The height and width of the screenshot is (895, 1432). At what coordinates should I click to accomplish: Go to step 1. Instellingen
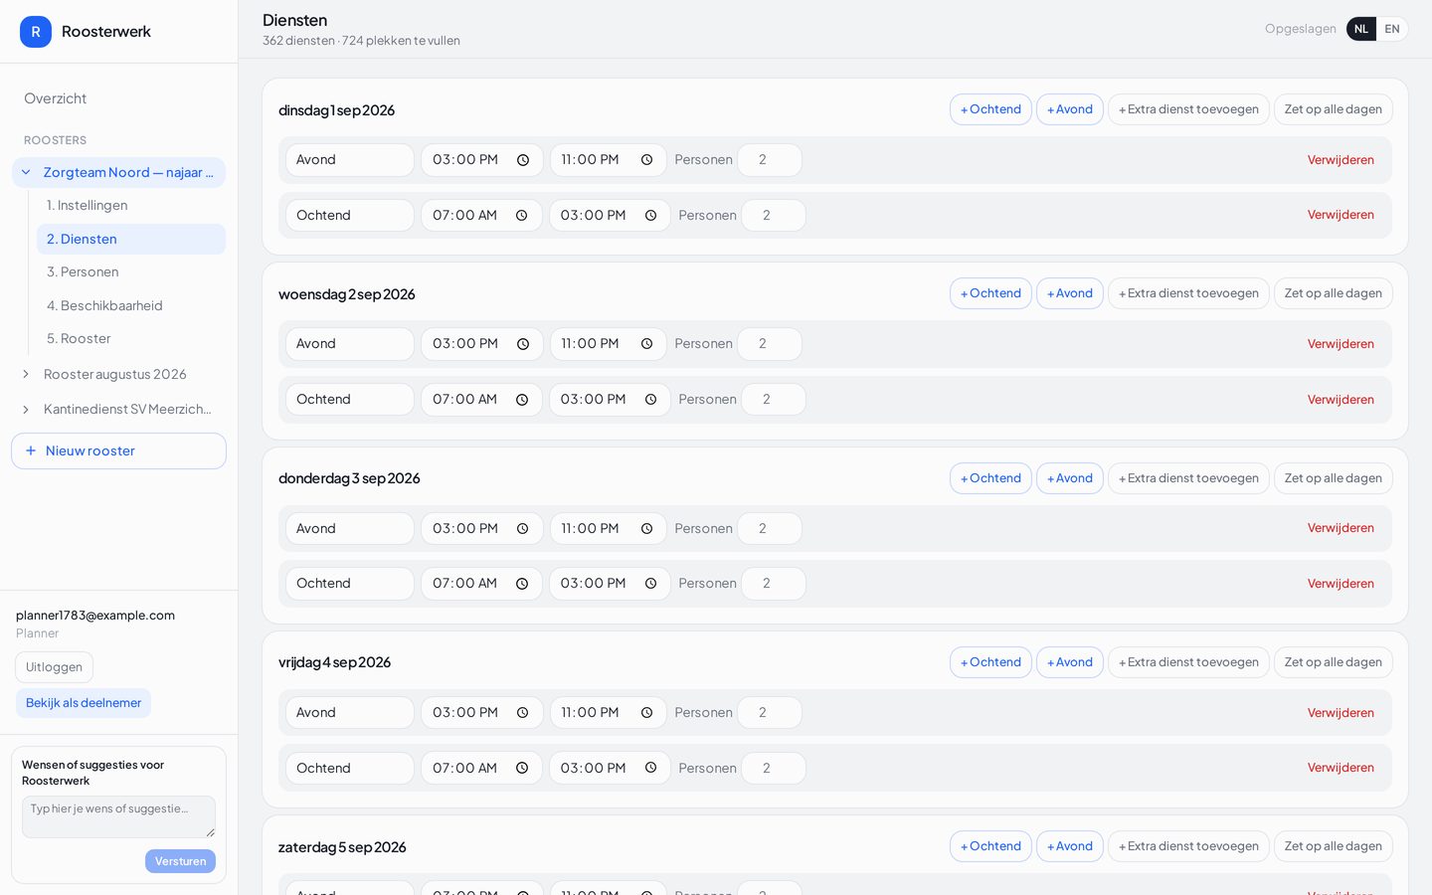(x=131, y=205)
